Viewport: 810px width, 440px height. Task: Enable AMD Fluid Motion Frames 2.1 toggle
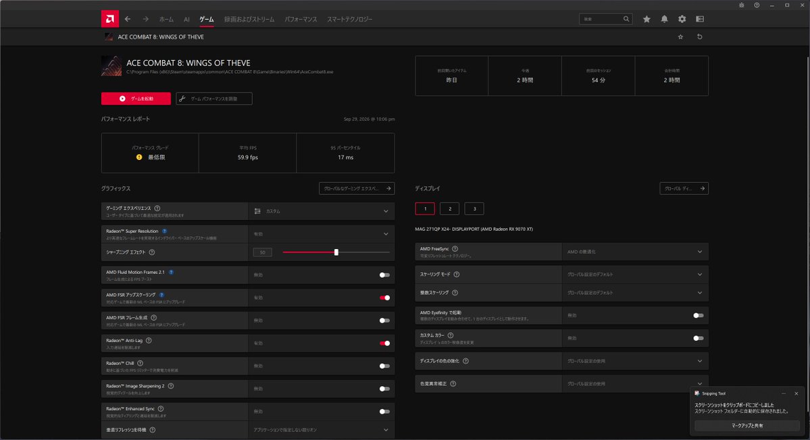384,275
